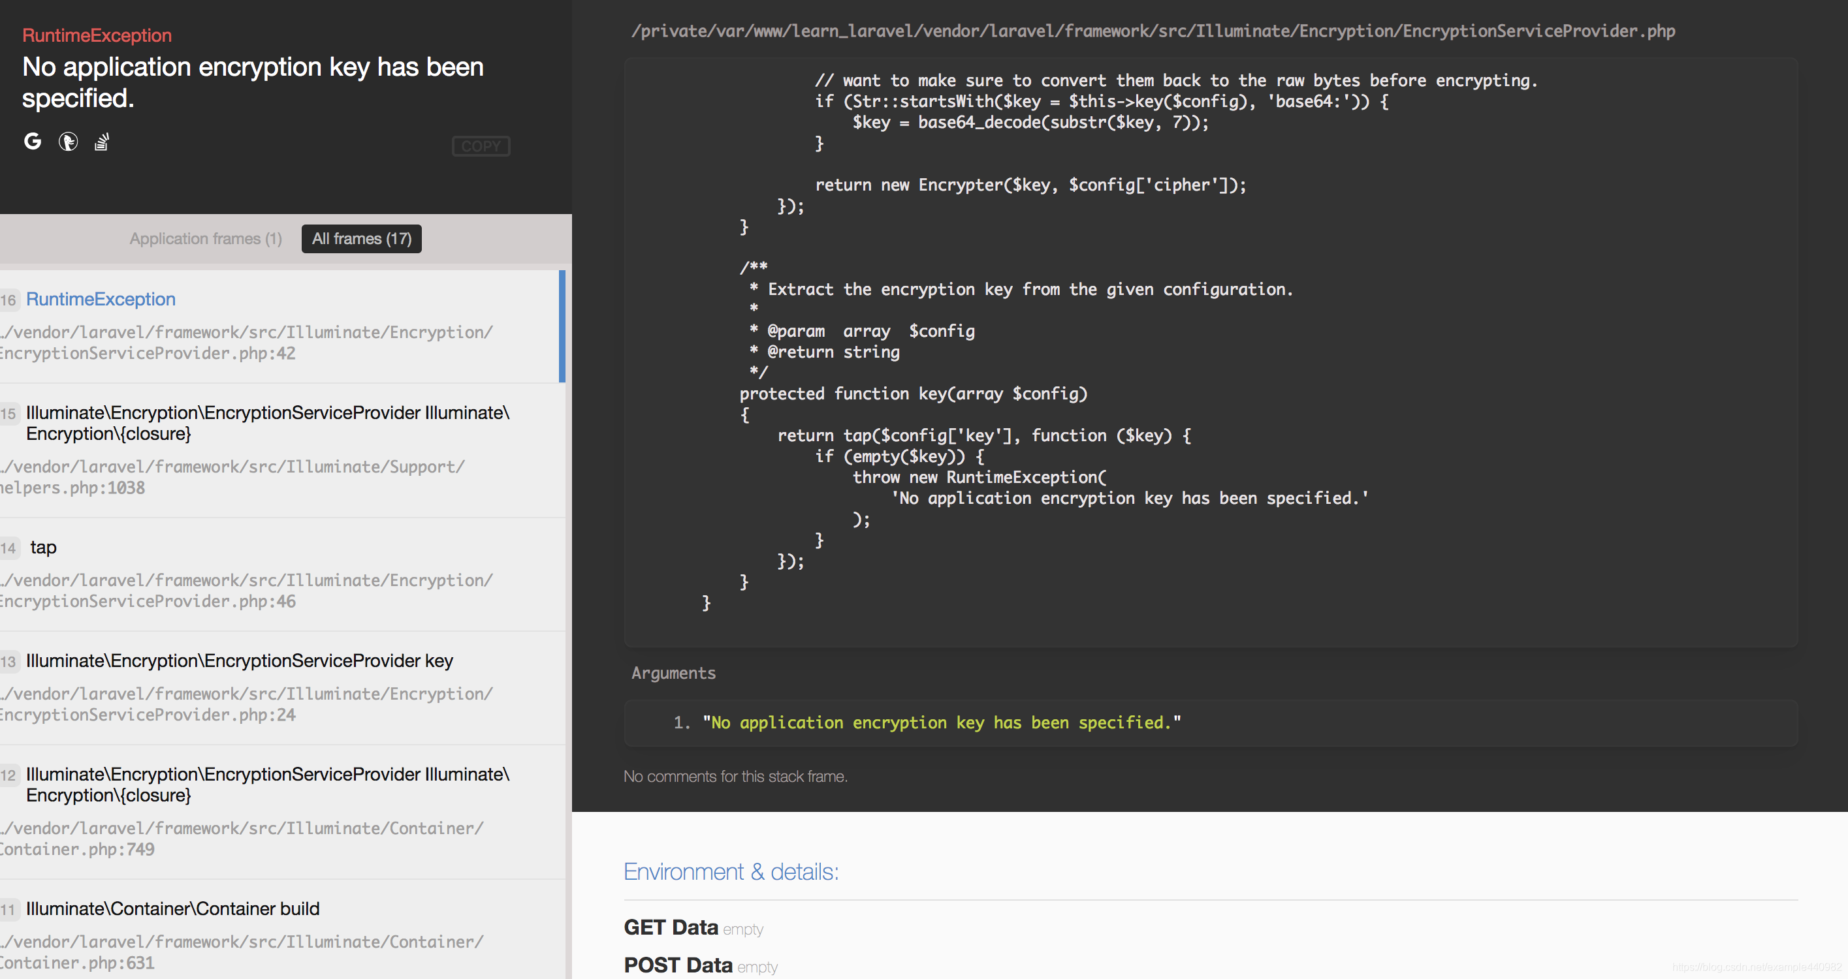Open frame 13 EncryptionServiceProvider key
Screen dimensions: 1848x979
(x=239, y=660)
